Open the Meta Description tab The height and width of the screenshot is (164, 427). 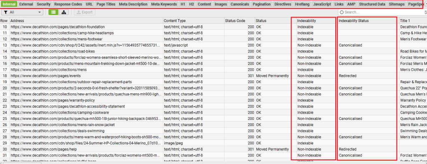133,4
